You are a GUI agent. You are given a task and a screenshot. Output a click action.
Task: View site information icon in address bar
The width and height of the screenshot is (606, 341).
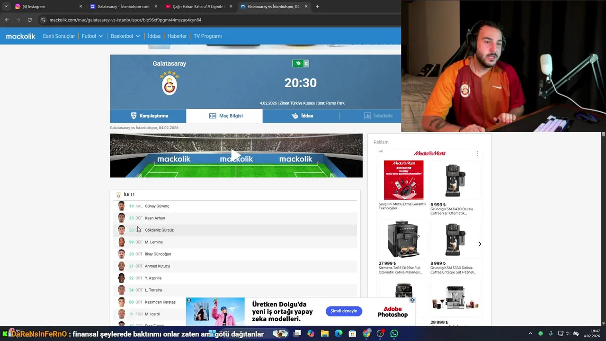click(43, 20)
